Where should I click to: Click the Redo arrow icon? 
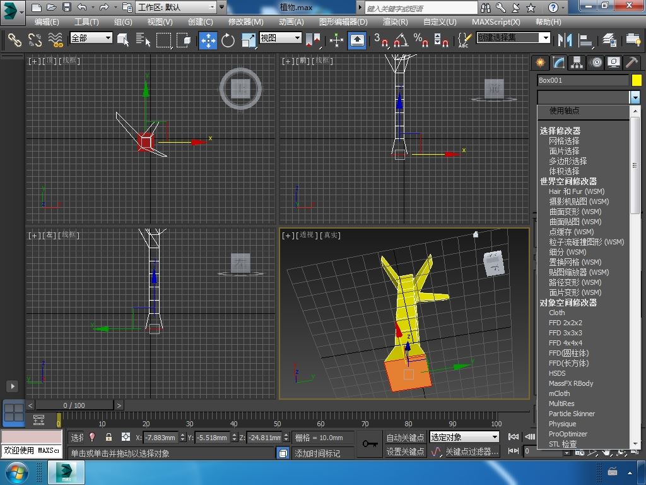pos(104,7)
